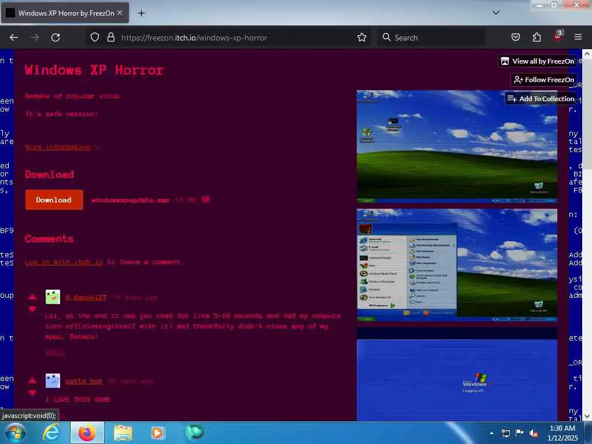This screenshot has height=444, width=592.
Task: Click the Firefox Search box
Action: coord(431,38)
